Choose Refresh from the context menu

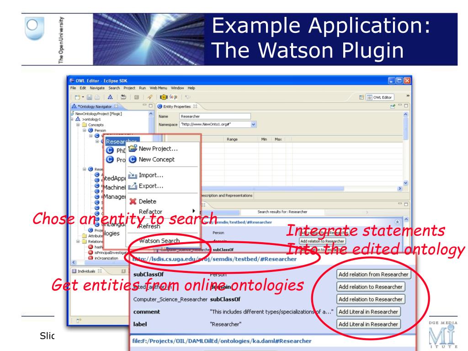[x=149, y=226]
